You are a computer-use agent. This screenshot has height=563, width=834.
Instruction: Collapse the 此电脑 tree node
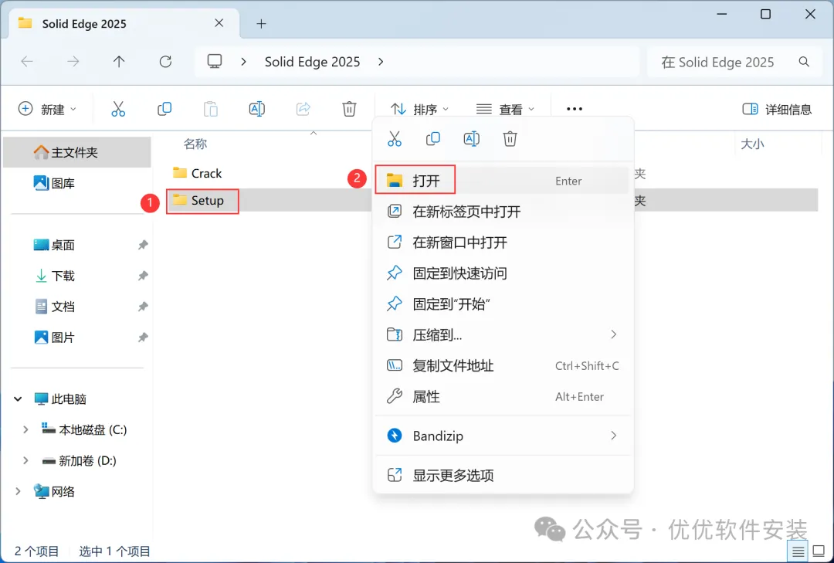point(18,399)
